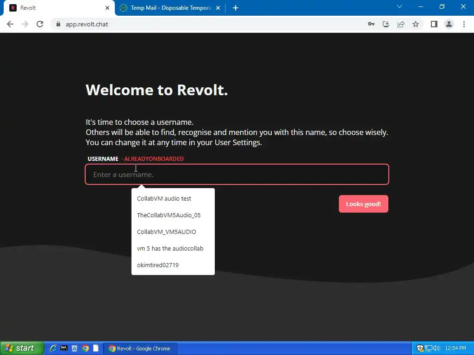Screen dimensions: 474x355
Task: Minimize the Chrome window
Action: (420, 6)
